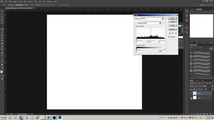Click the Auto button in Levels
The height and width of the screenshot is (120, 214).
(173, 25)
